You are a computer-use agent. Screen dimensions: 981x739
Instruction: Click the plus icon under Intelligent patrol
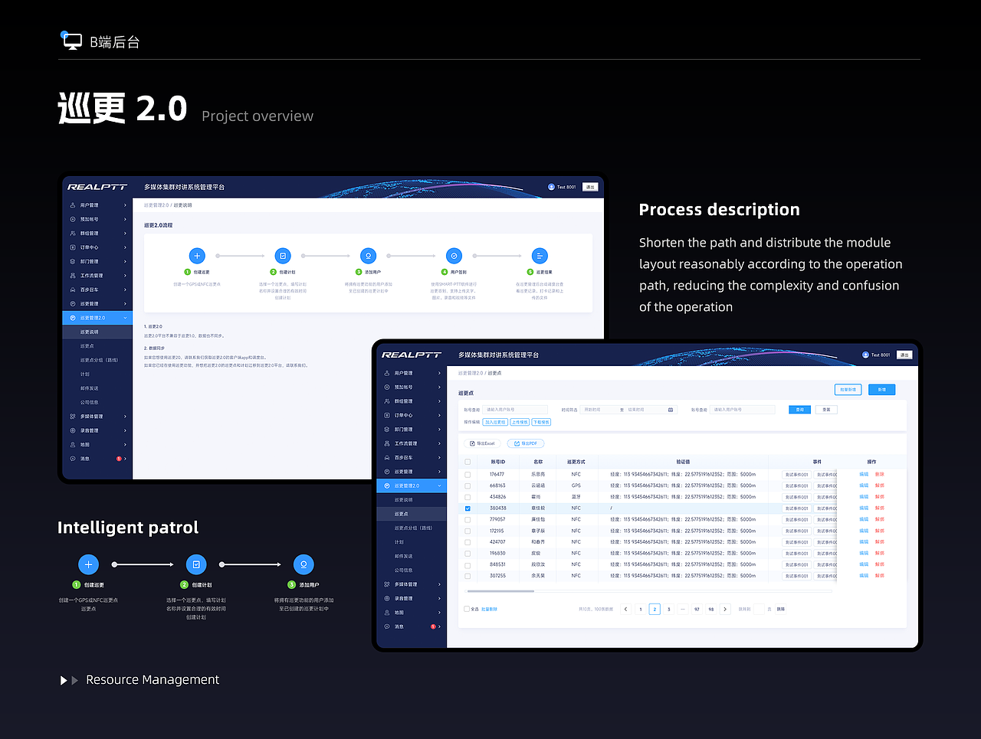pos(88,564)
